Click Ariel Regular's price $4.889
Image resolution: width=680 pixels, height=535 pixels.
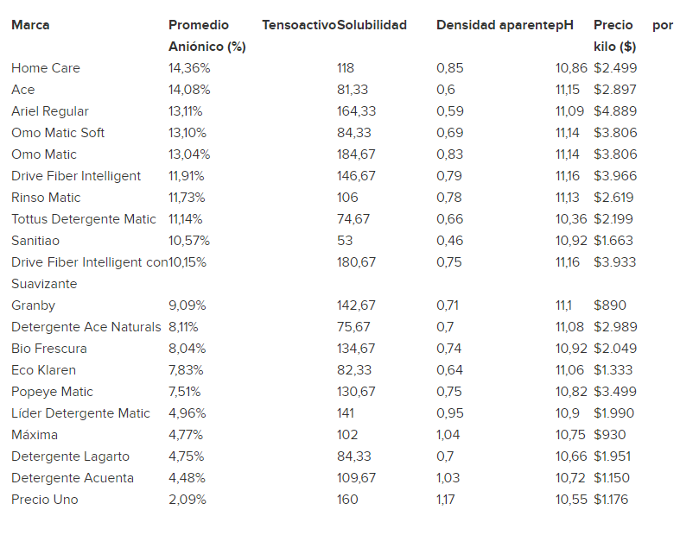coord(615,111)
